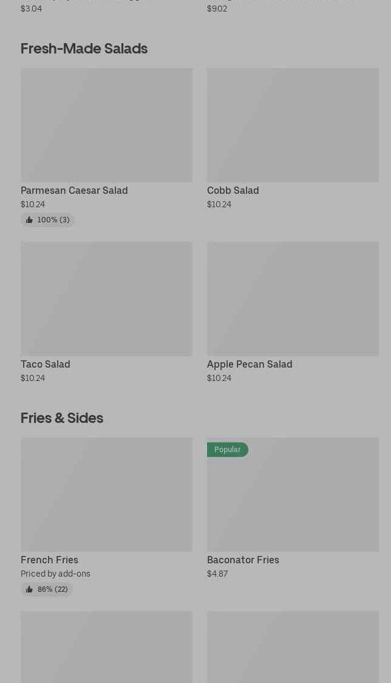The width and height of the screenshot is (391, 683).
Task: Click the Popular badge on Baconator Fries
Action: point(227,450)
